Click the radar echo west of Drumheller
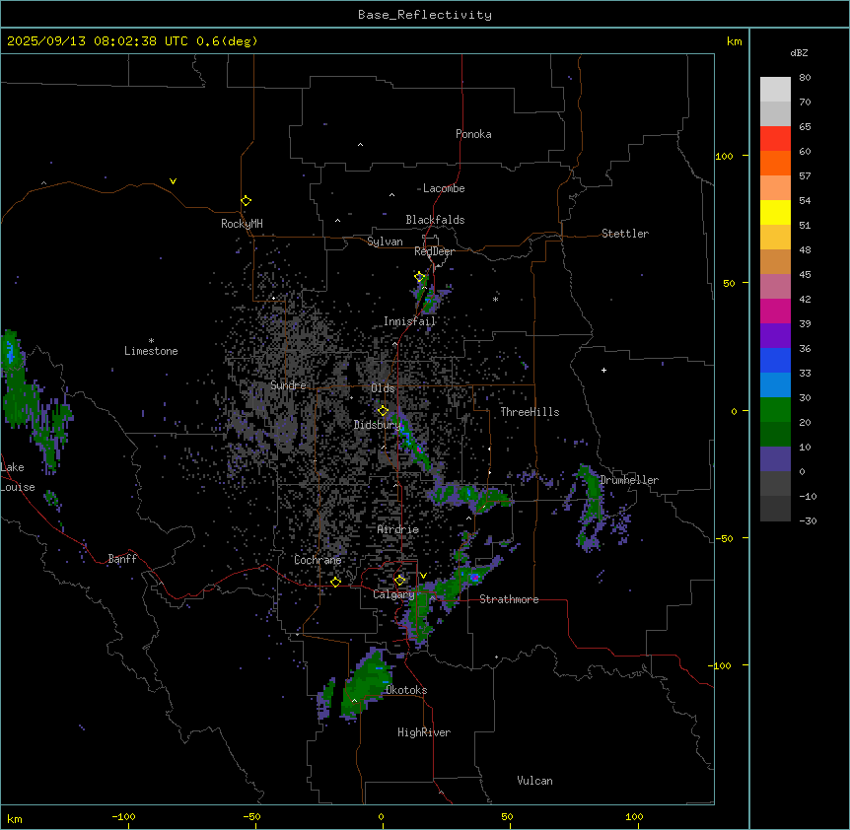 pos(591,507)
